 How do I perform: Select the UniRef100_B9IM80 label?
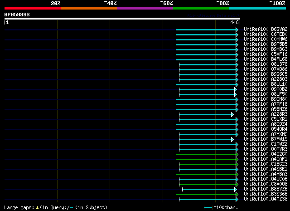tap(266, 99)
